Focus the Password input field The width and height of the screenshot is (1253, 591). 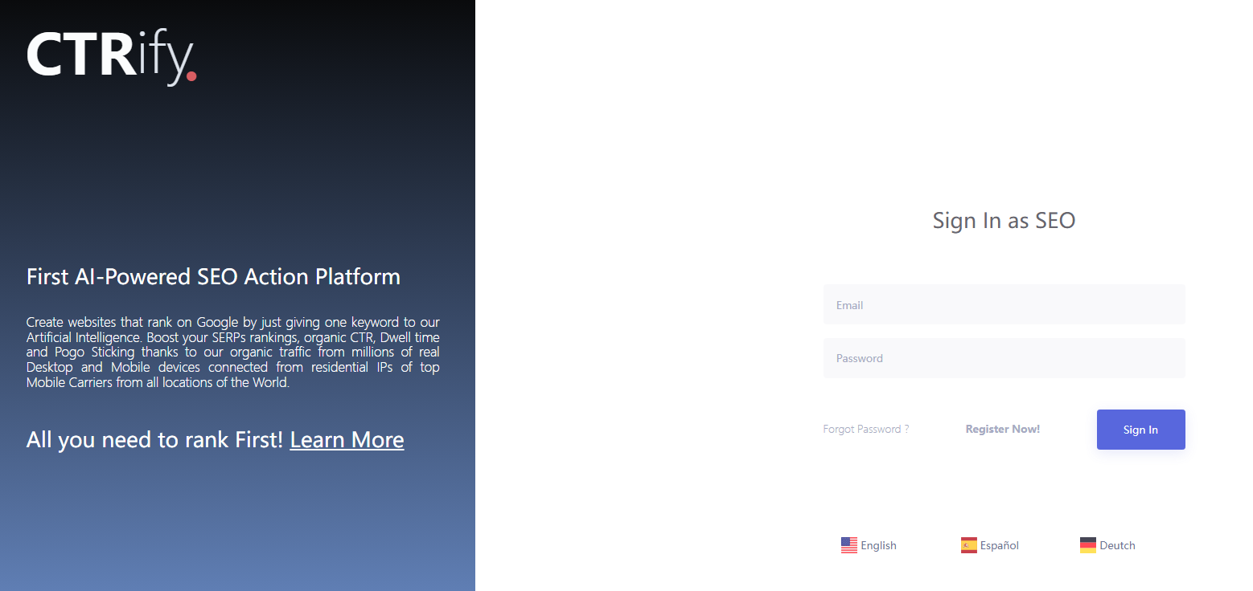(1004, 358)
